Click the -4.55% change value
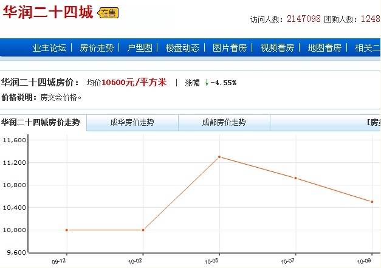Screen dimensions: 381x268 224,83
